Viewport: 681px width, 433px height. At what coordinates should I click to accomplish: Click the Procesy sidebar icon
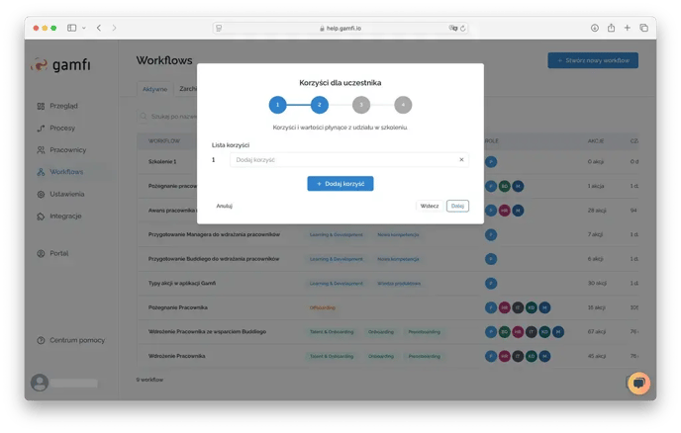[41, 128]
